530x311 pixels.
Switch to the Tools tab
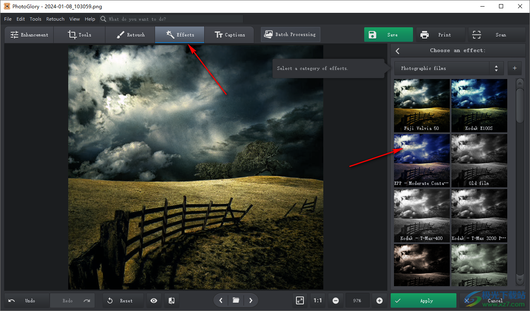79,35
